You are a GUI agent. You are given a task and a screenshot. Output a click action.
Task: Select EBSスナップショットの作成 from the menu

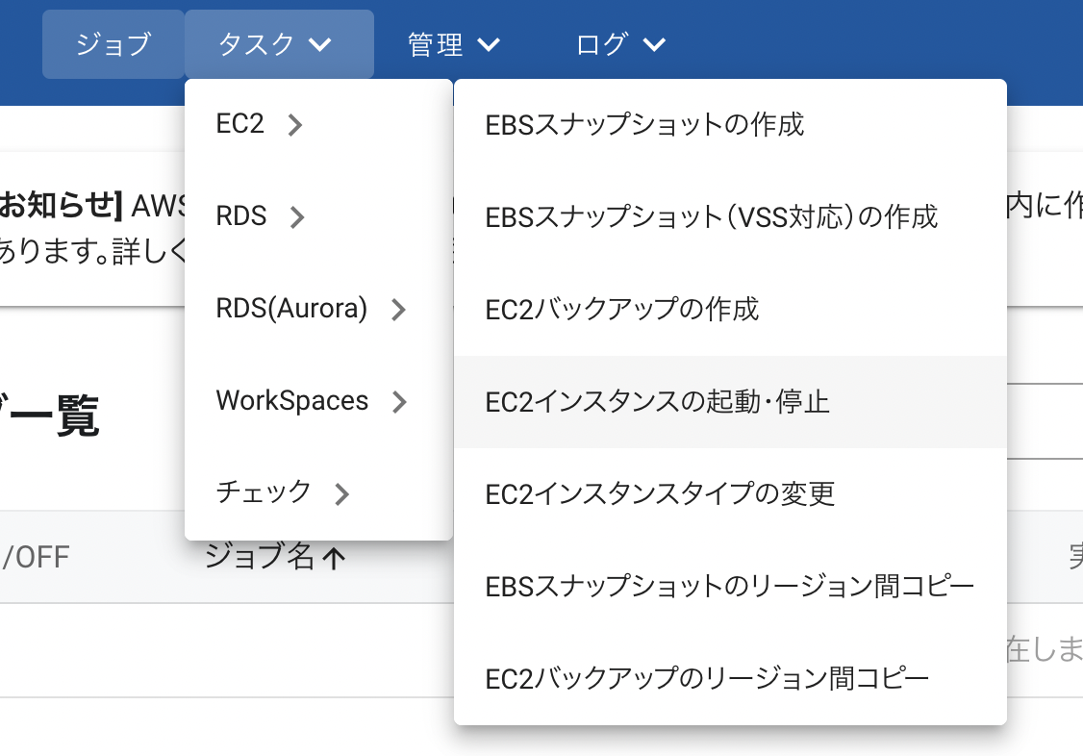(x=642, y=123)
